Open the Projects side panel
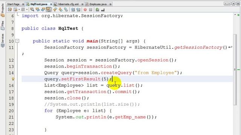241x135 pixels. click(x=3, y=10)
